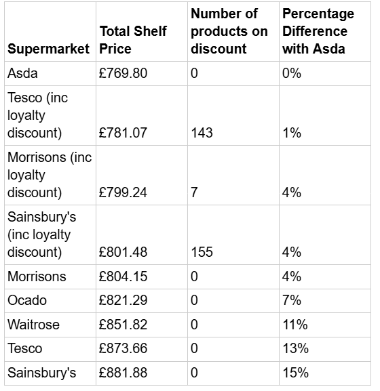Image resolution: width=380 pixels, height=391 pixels.
Task: Click the Waitrose row name cell
Action: click(x=50, y=325)
